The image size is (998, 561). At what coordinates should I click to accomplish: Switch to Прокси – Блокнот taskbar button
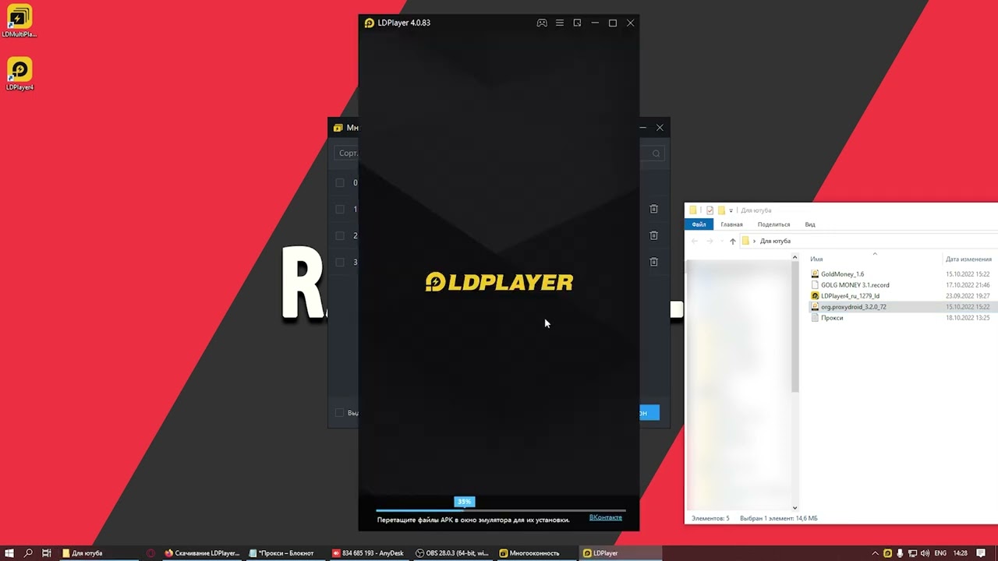click(x=286, y=553)
